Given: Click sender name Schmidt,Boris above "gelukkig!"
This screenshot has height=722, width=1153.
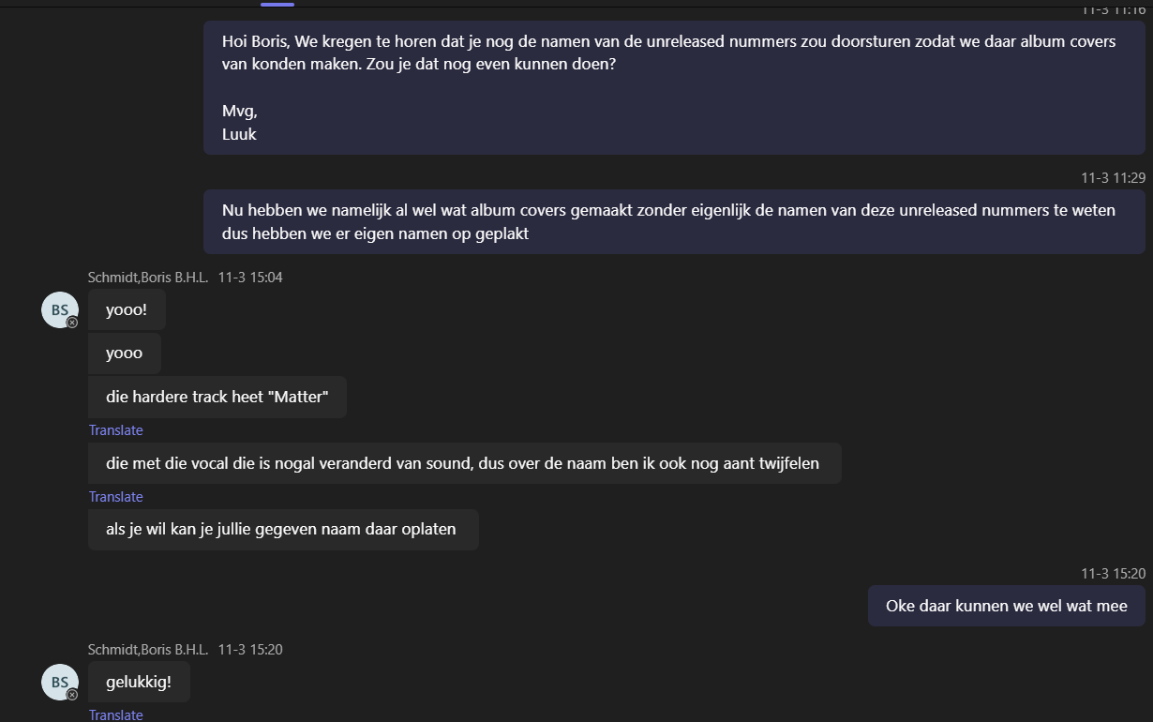Looking at the screenshot, I should coord(148,650).
